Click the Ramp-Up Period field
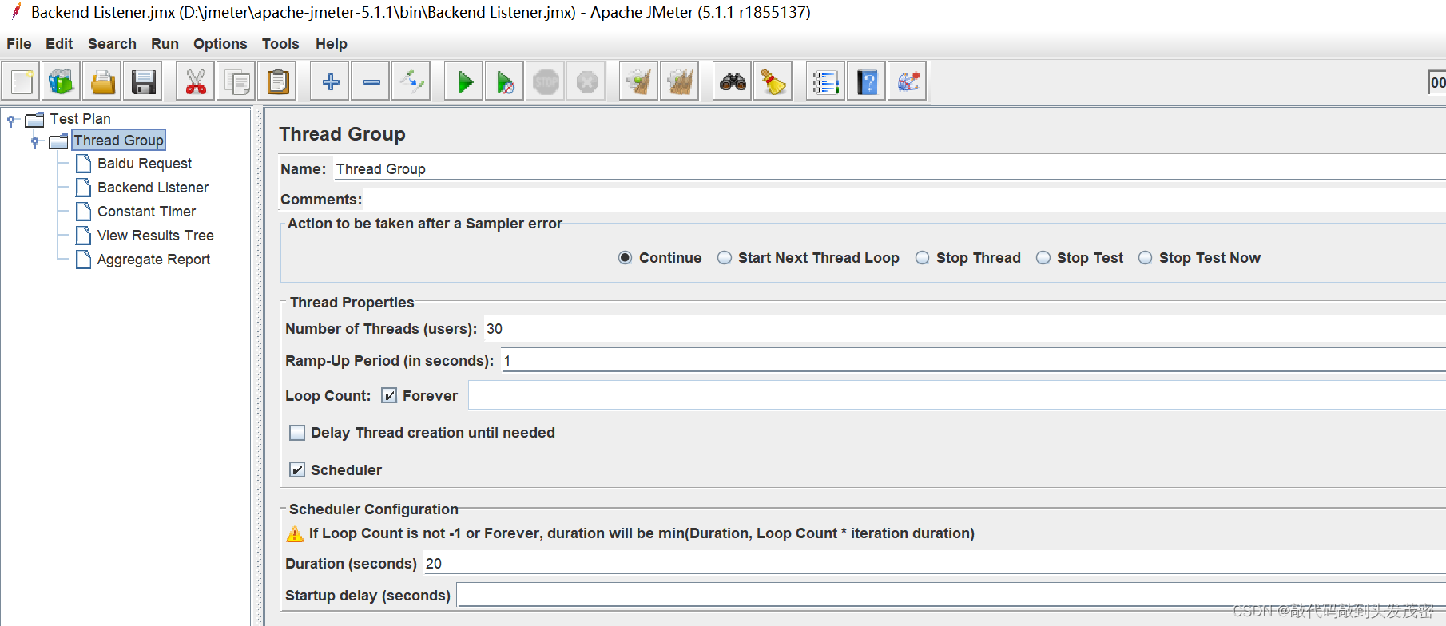 coord(973,361)
